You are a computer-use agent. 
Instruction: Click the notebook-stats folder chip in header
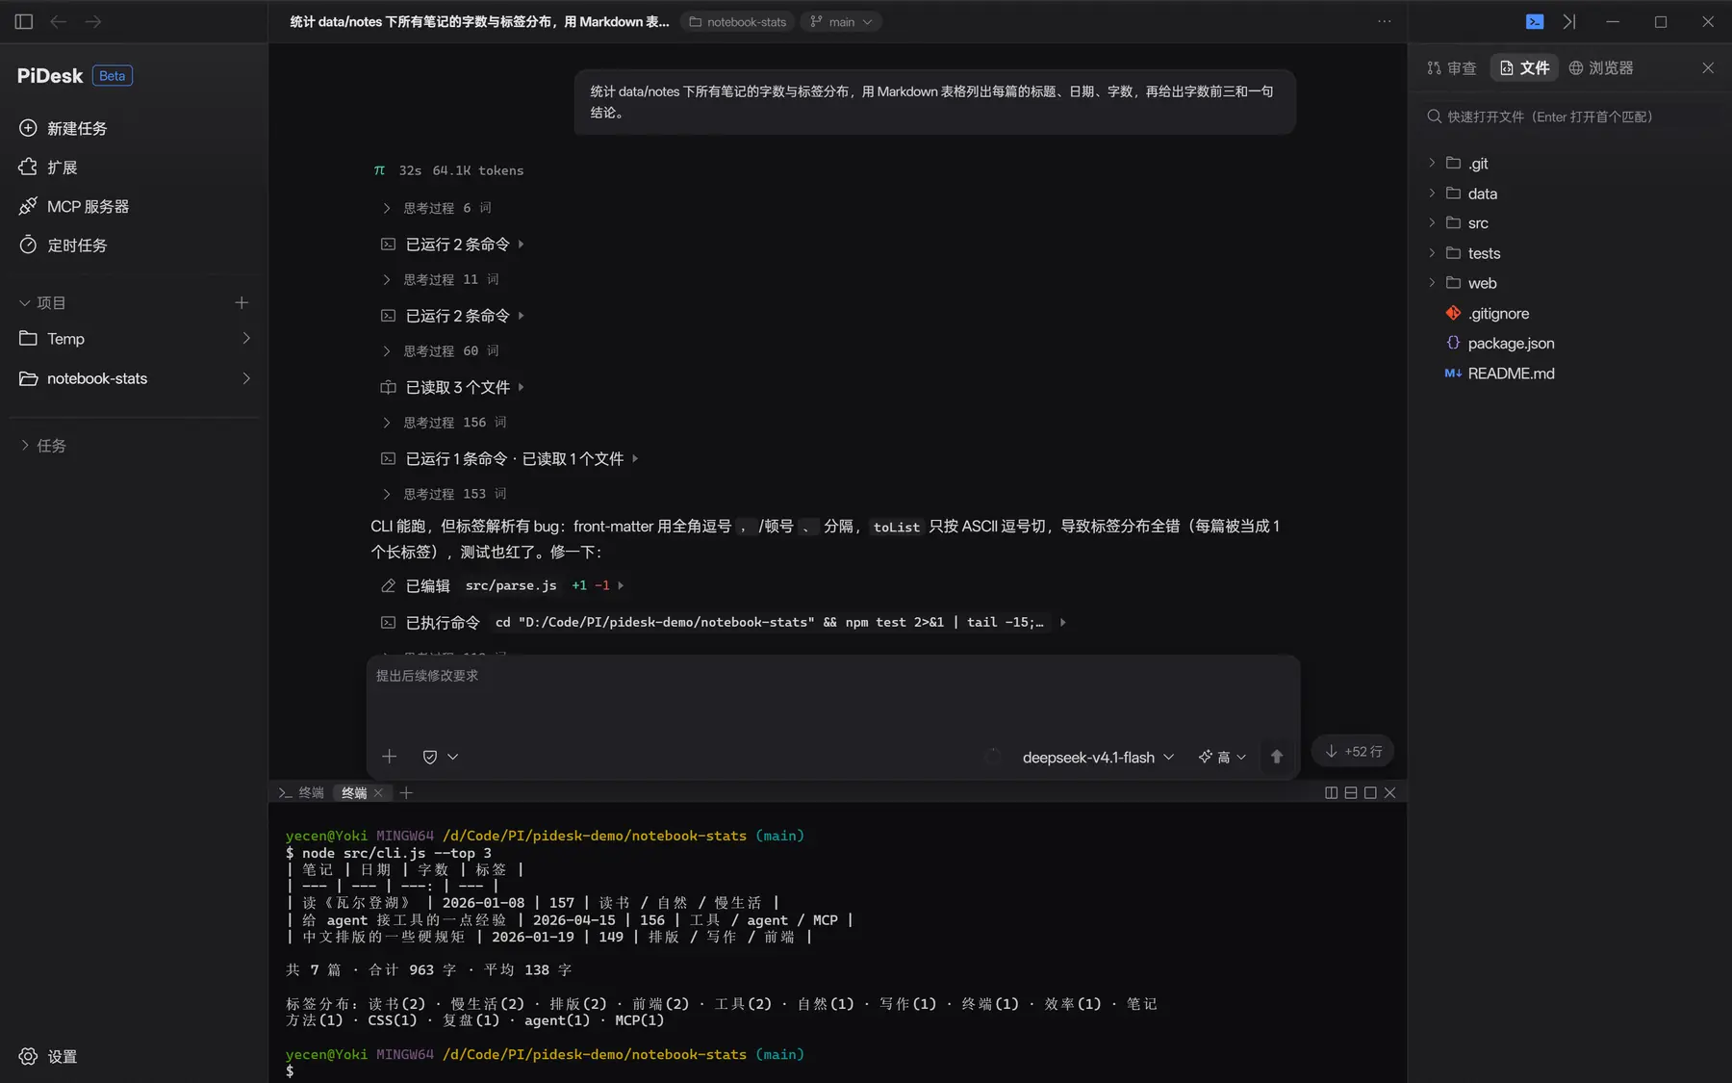coord(738,21)
